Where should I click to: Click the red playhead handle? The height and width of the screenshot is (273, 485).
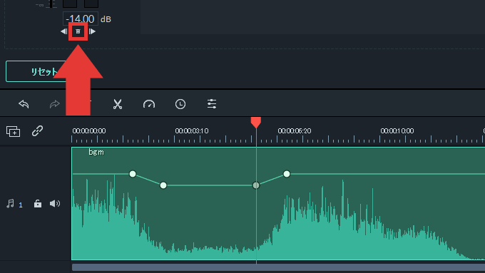point(256,122)
